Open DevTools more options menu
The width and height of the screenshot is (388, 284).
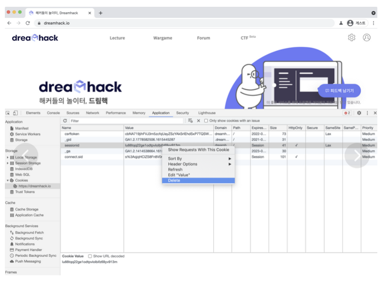tap(367, 113)
